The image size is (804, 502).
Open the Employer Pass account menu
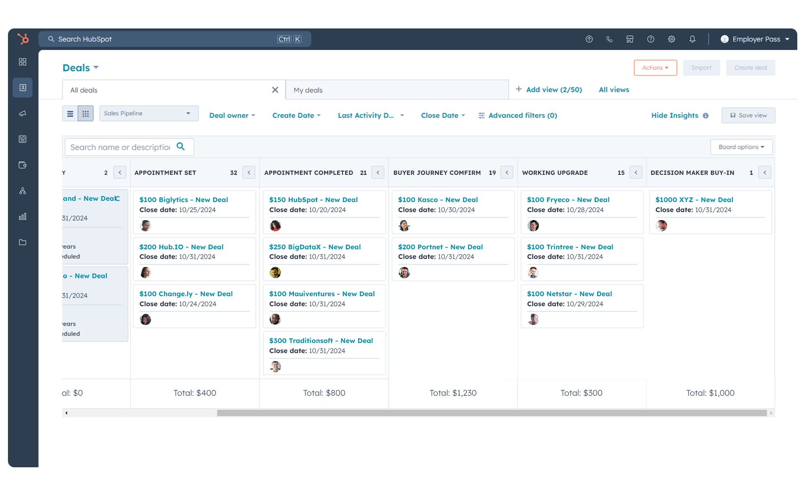pos(755,39)
